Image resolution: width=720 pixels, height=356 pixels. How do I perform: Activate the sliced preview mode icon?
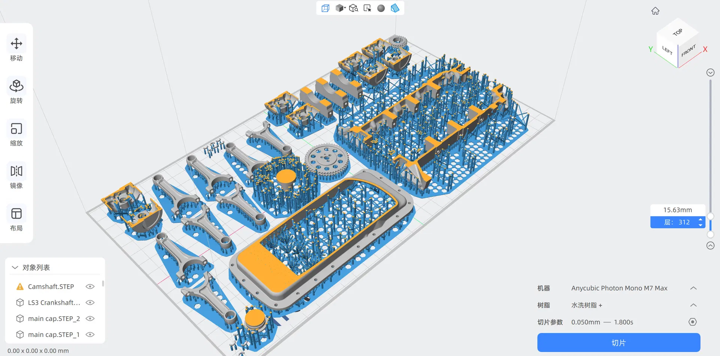395,8
